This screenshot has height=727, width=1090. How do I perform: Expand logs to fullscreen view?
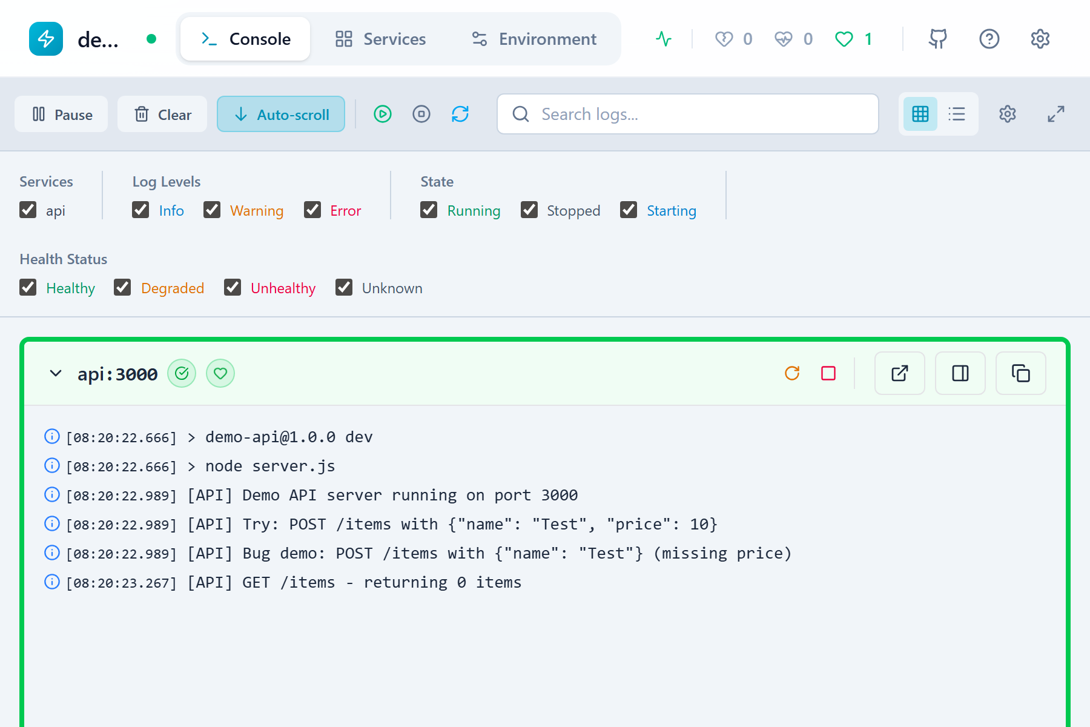(x=1056, y=114)
